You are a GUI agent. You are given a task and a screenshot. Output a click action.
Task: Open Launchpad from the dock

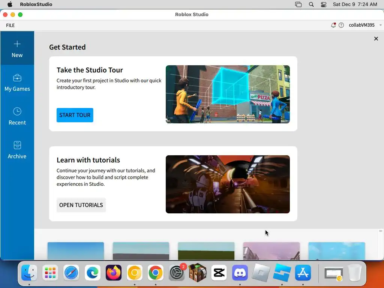(50, 273)
